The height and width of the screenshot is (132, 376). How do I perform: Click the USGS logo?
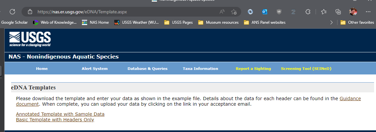point(30,39)
